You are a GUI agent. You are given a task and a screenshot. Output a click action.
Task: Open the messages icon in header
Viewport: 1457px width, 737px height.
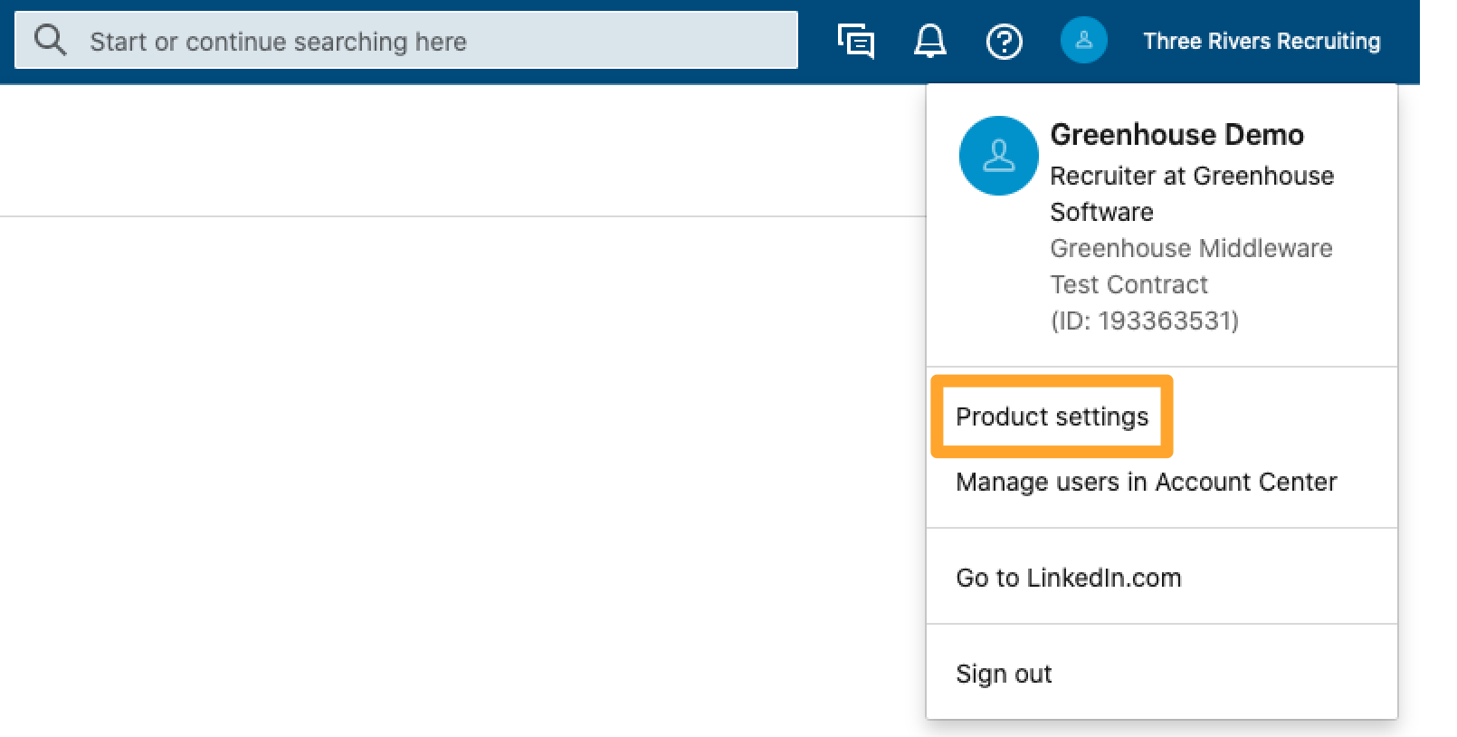point(855,42)
